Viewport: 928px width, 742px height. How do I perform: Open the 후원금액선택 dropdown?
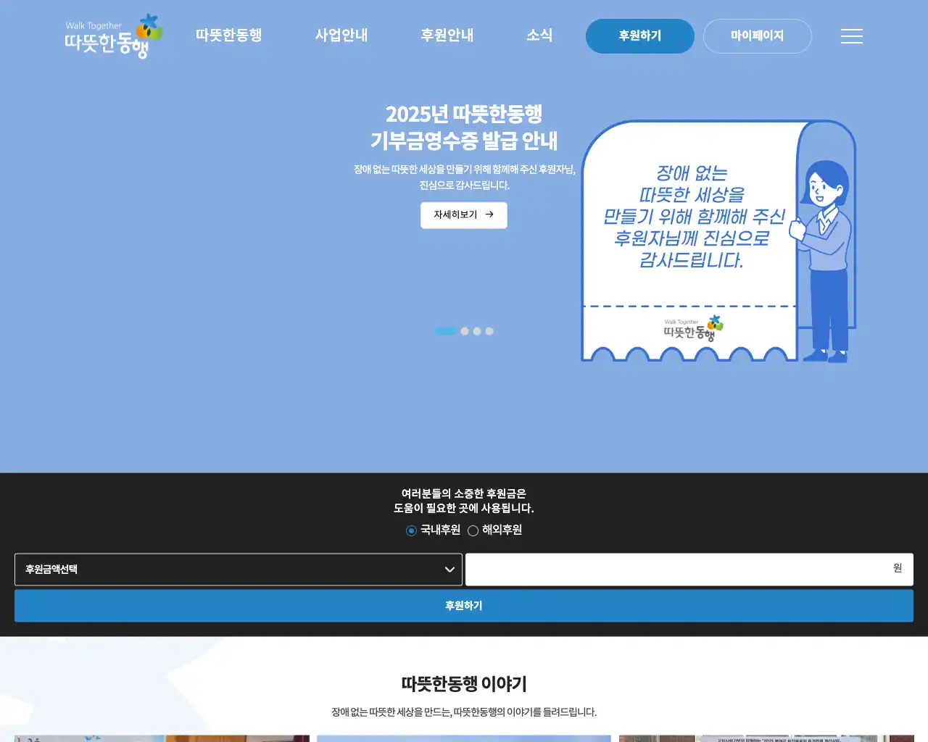(238, 569)
